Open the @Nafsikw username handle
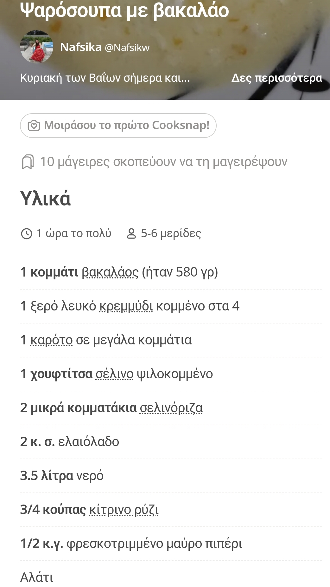The width and height of the screenshot is (330, 587). point(127,48)
